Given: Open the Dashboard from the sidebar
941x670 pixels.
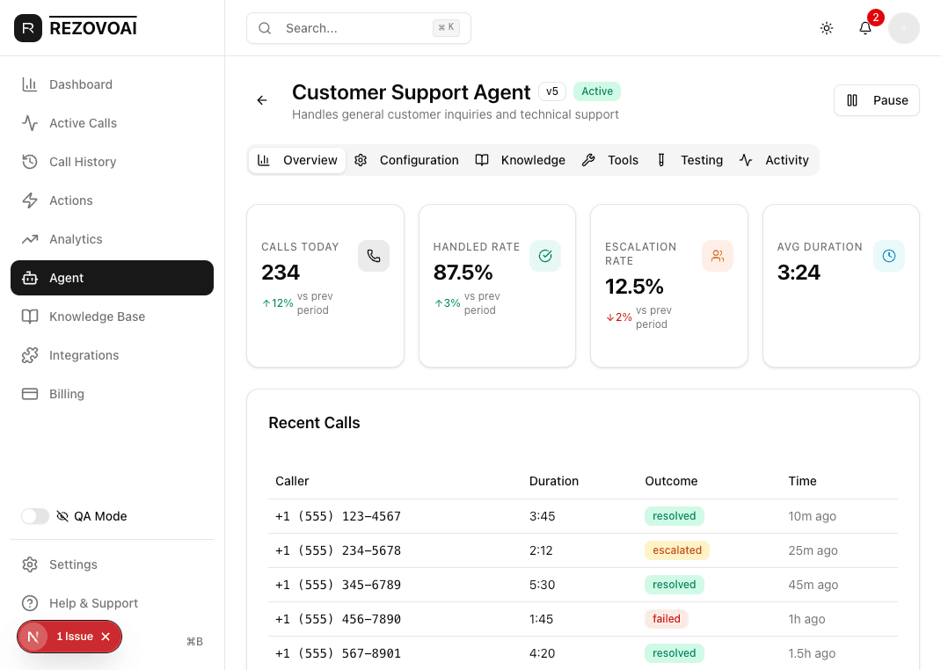Looking at the screenshot, I should [x=81, y=84].
